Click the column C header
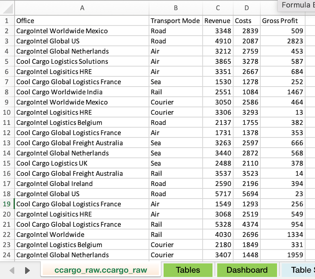315x279 pixels. [218, 8]
